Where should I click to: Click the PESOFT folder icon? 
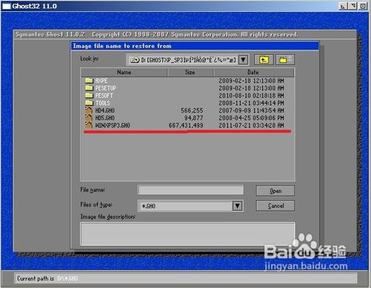pos(89,96)
